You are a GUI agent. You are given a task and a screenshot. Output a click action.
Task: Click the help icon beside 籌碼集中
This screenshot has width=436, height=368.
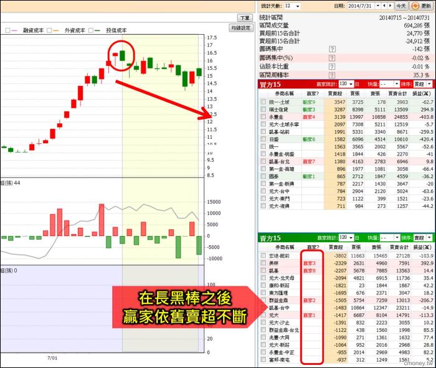point(332,49)
